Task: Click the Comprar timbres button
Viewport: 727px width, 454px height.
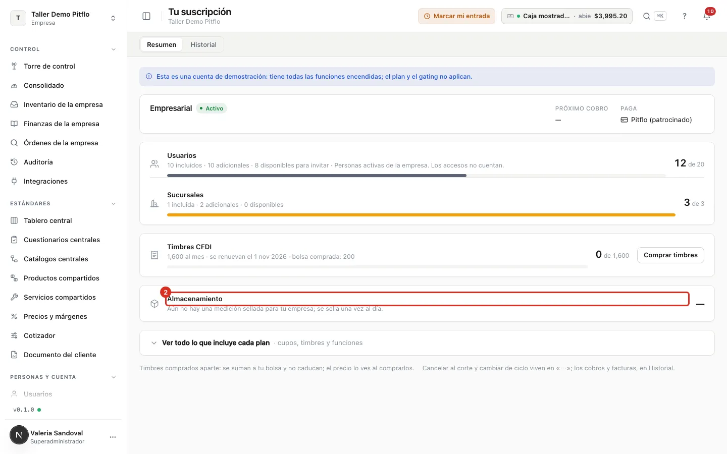Action: (x=670, y=255)
